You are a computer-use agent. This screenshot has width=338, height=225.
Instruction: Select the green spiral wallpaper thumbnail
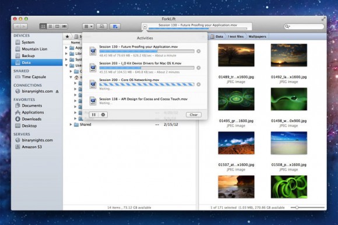pos(289,187)
